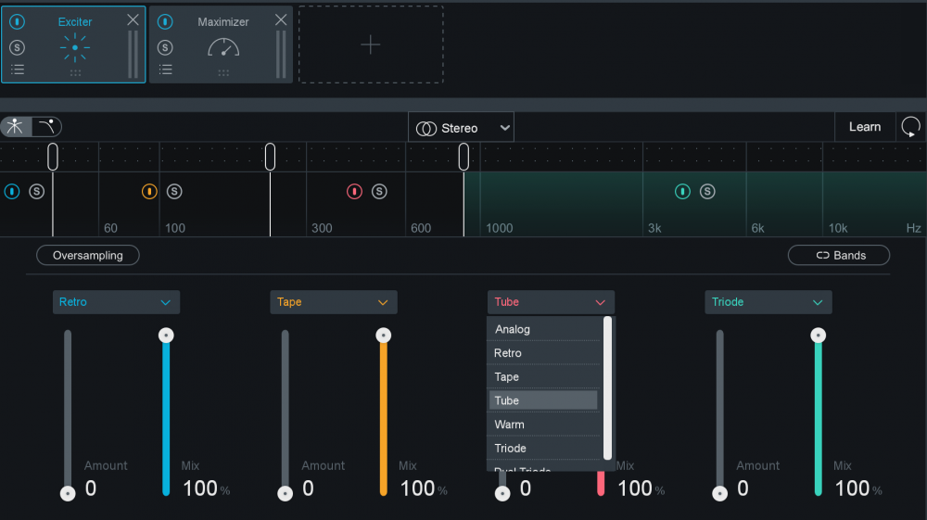This screenshot has width=927, height=520.
Task: Solo the orange second band
Action: coord(174,192)
